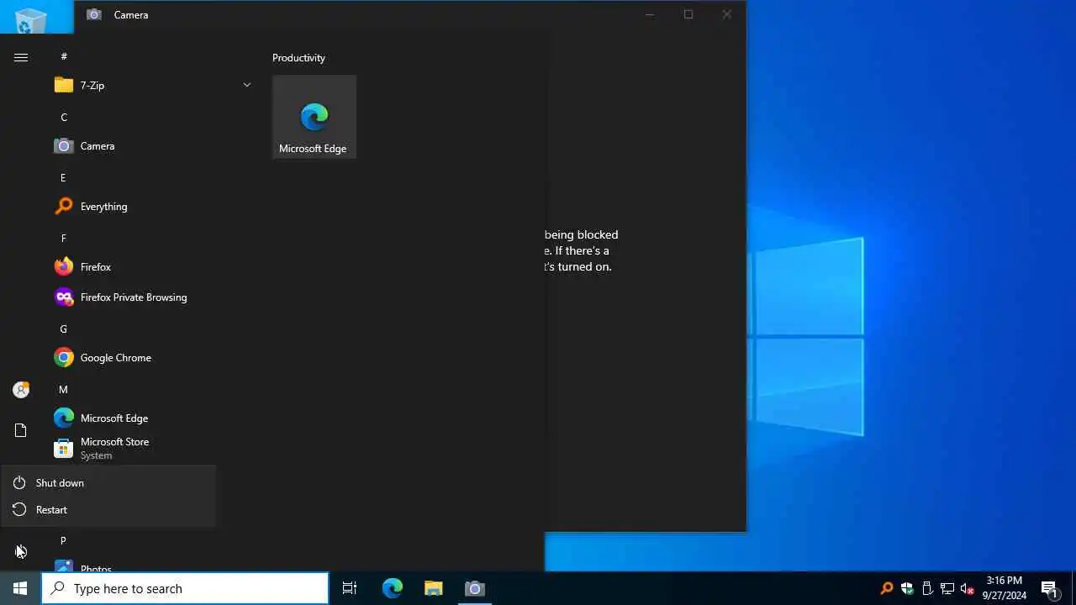The image size is (1076, 605).
Task: Maximize the Camera window
Action: (688, 14)
